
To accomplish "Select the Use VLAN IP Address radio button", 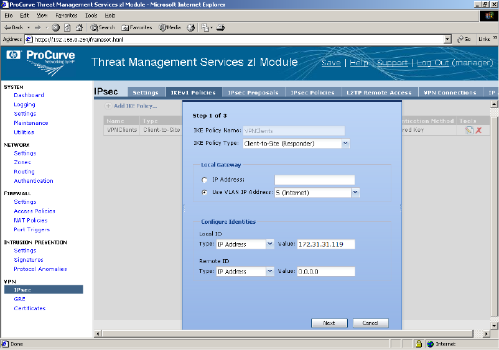I will 204,192.
